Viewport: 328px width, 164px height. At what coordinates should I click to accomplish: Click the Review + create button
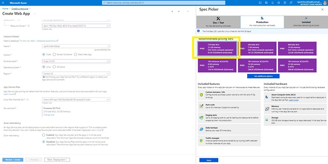coord(13,160)
